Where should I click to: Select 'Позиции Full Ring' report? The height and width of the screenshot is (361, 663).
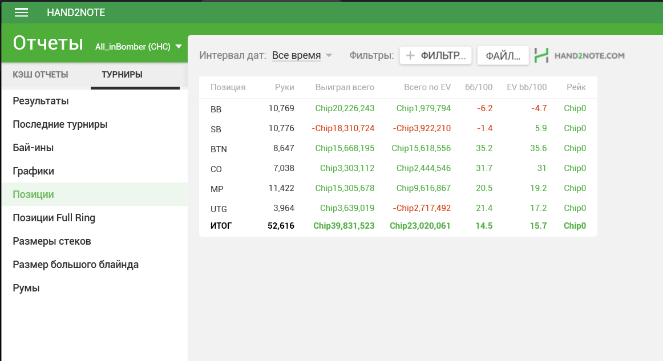54,218
